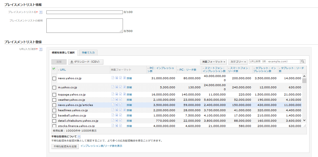Image resolution: width=318 pixels, height=157 pixels.
Task: Open the 掲載フォーマット filter dropdown
Action: (213, 62)
